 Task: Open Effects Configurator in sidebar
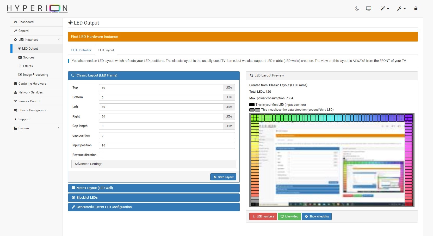tap(32, 110)
